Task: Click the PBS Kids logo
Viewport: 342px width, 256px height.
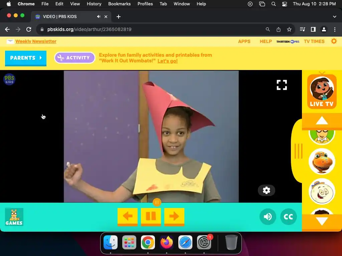Action: (x=9, y=79)
